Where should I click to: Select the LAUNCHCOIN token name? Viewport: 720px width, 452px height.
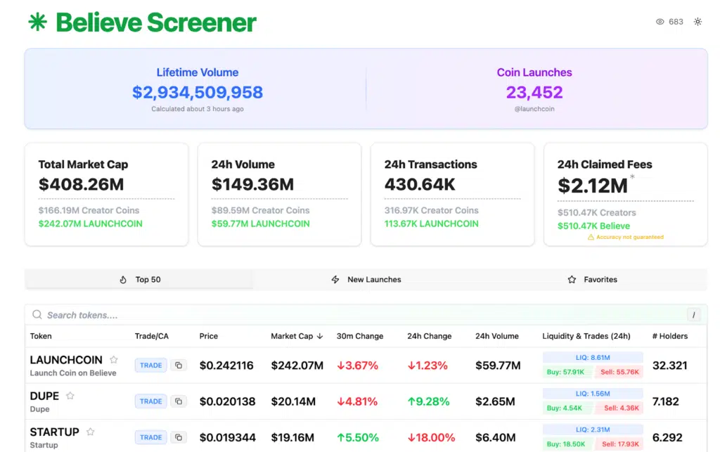point(66,360)
